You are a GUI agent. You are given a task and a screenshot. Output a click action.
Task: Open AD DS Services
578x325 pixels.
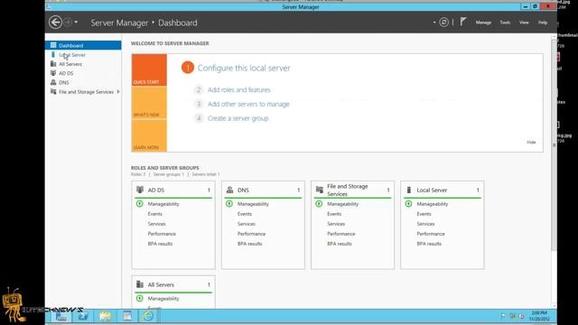point(156,224)
